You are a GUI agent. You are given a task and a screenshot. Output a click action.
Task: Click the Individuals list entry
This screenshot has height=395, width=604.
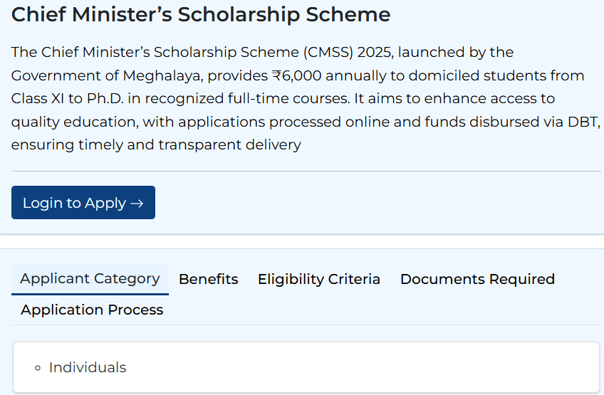point(88,367)
